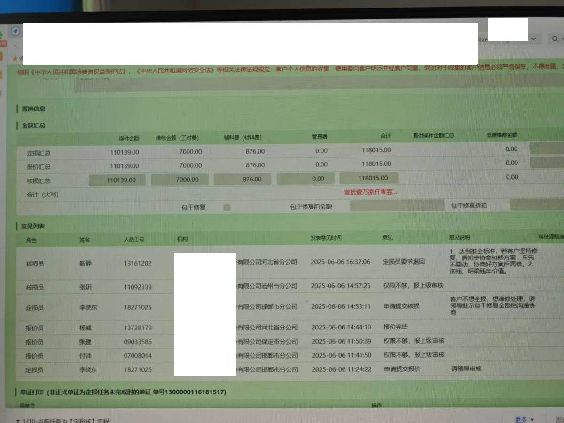
Task: Click the browser compass logo icon
Action: tap(16, 31)
